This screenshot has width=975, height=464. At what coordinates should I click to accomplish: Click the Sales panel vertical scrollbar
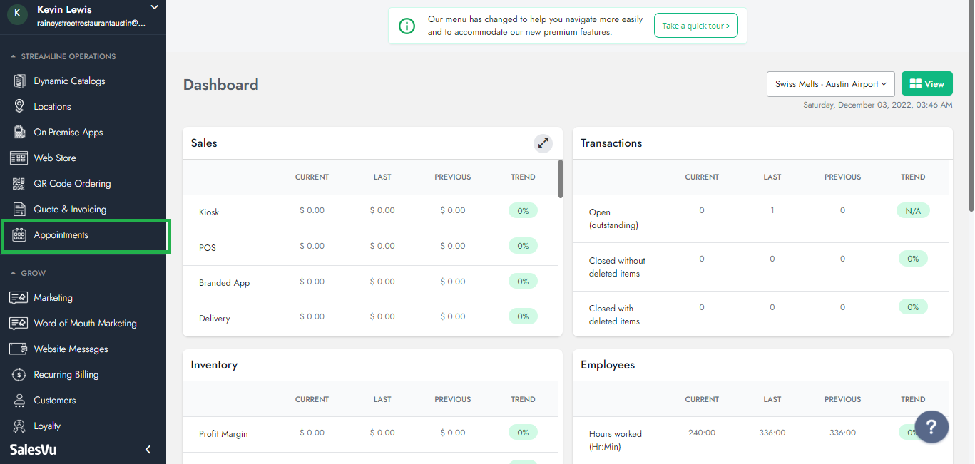click(x=561, y=178)
